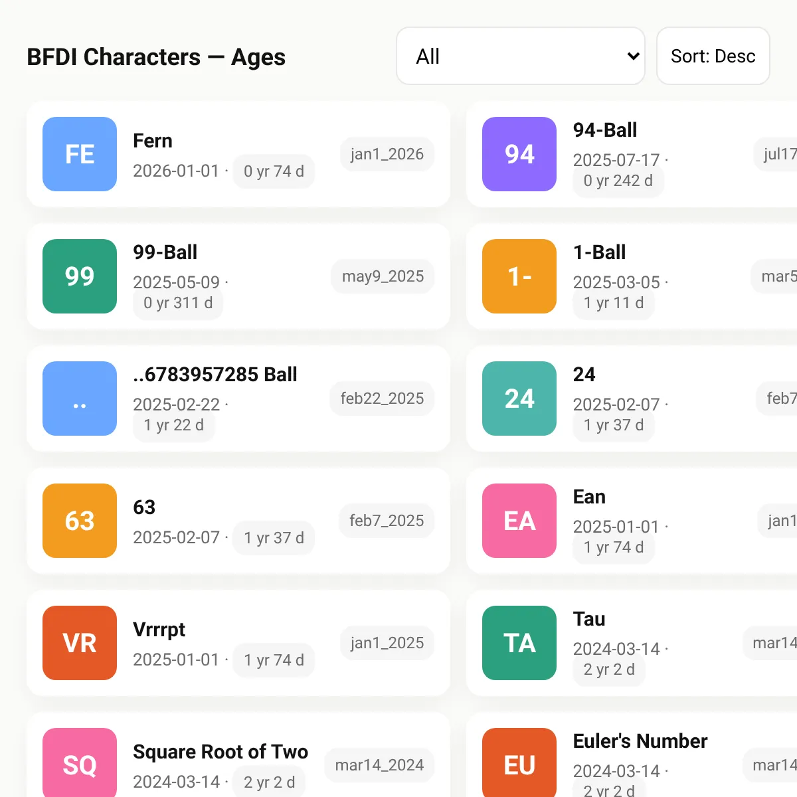Click the red VR avatar tile
Image resolution: width=797 pixels, height=797 pixels.
click(80, 643)
